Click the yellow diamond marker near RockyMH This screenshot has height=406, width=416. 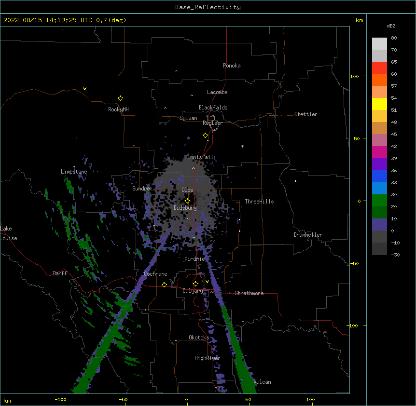(x=120, y=98)
